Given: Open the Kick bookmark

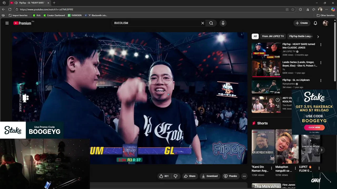Looking at the screenshot, I should tap(37, 15).
